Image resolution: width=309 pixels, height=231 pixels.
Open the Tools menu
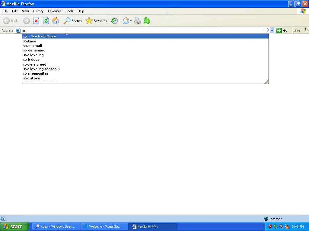point(69,11)
